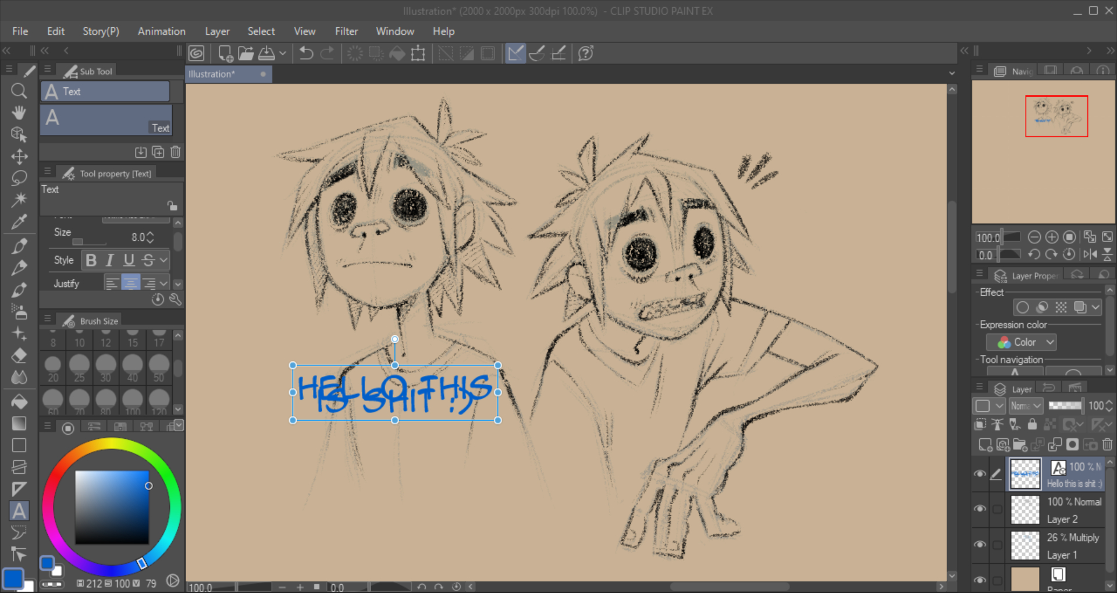Toggle Bold text style

point(91,260)
